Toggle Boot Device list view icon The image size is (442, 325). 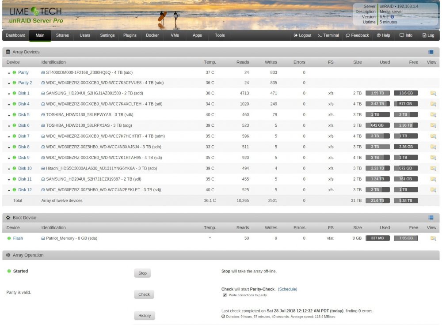[431, 217]
